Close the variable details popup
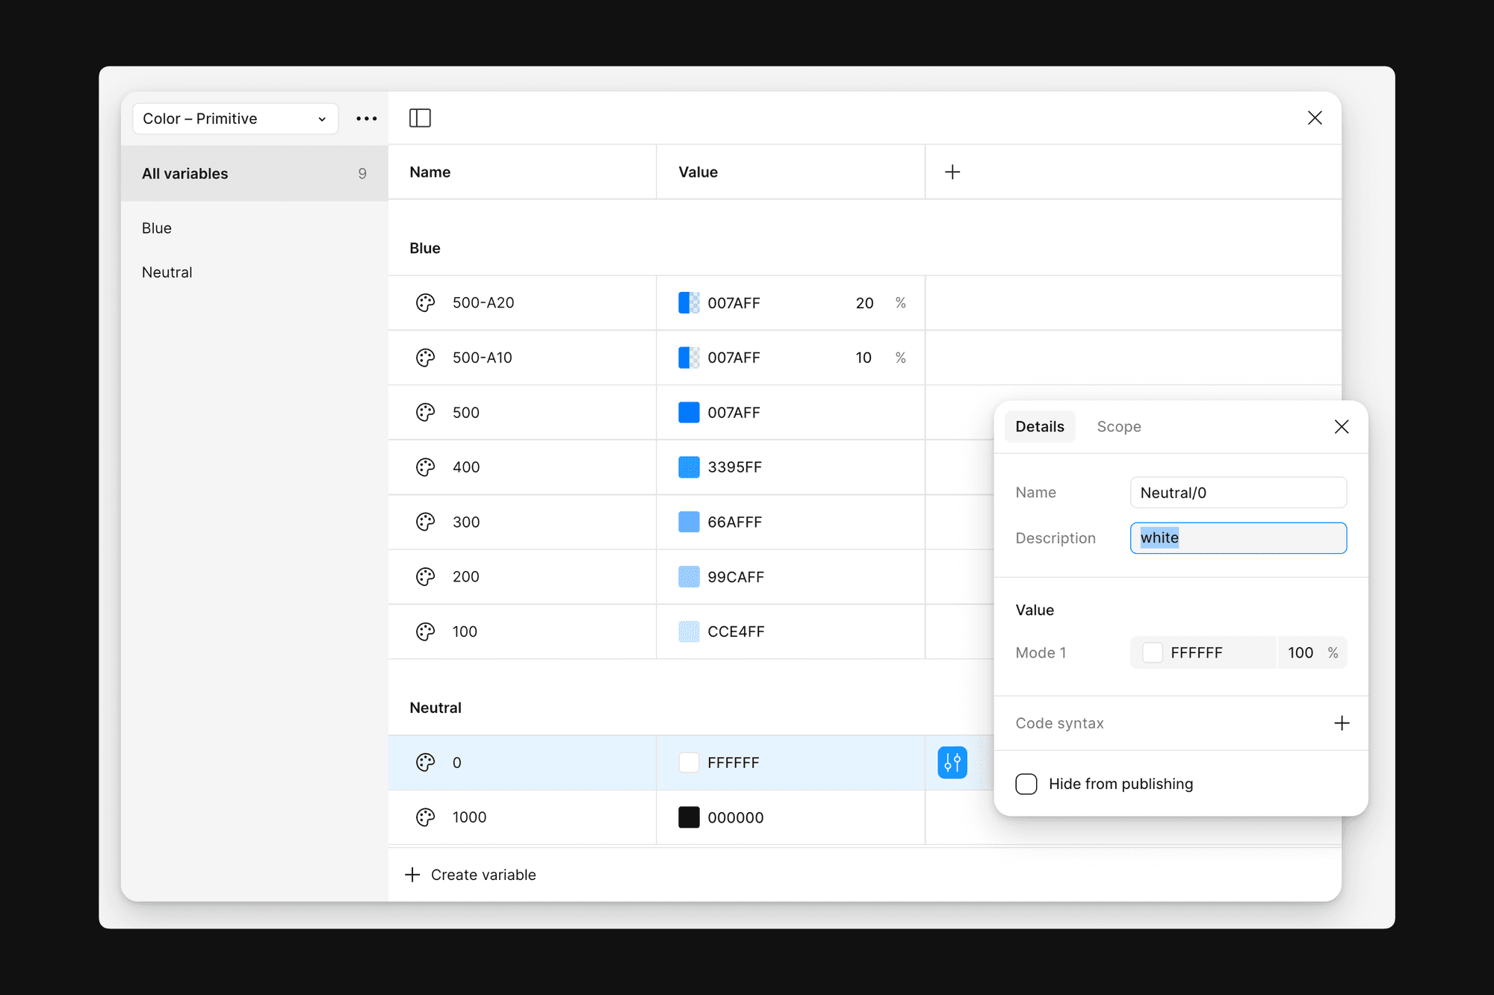The width and height of the screenshot is (1494, 995). pyautogui.click(x=1342, y=426)
